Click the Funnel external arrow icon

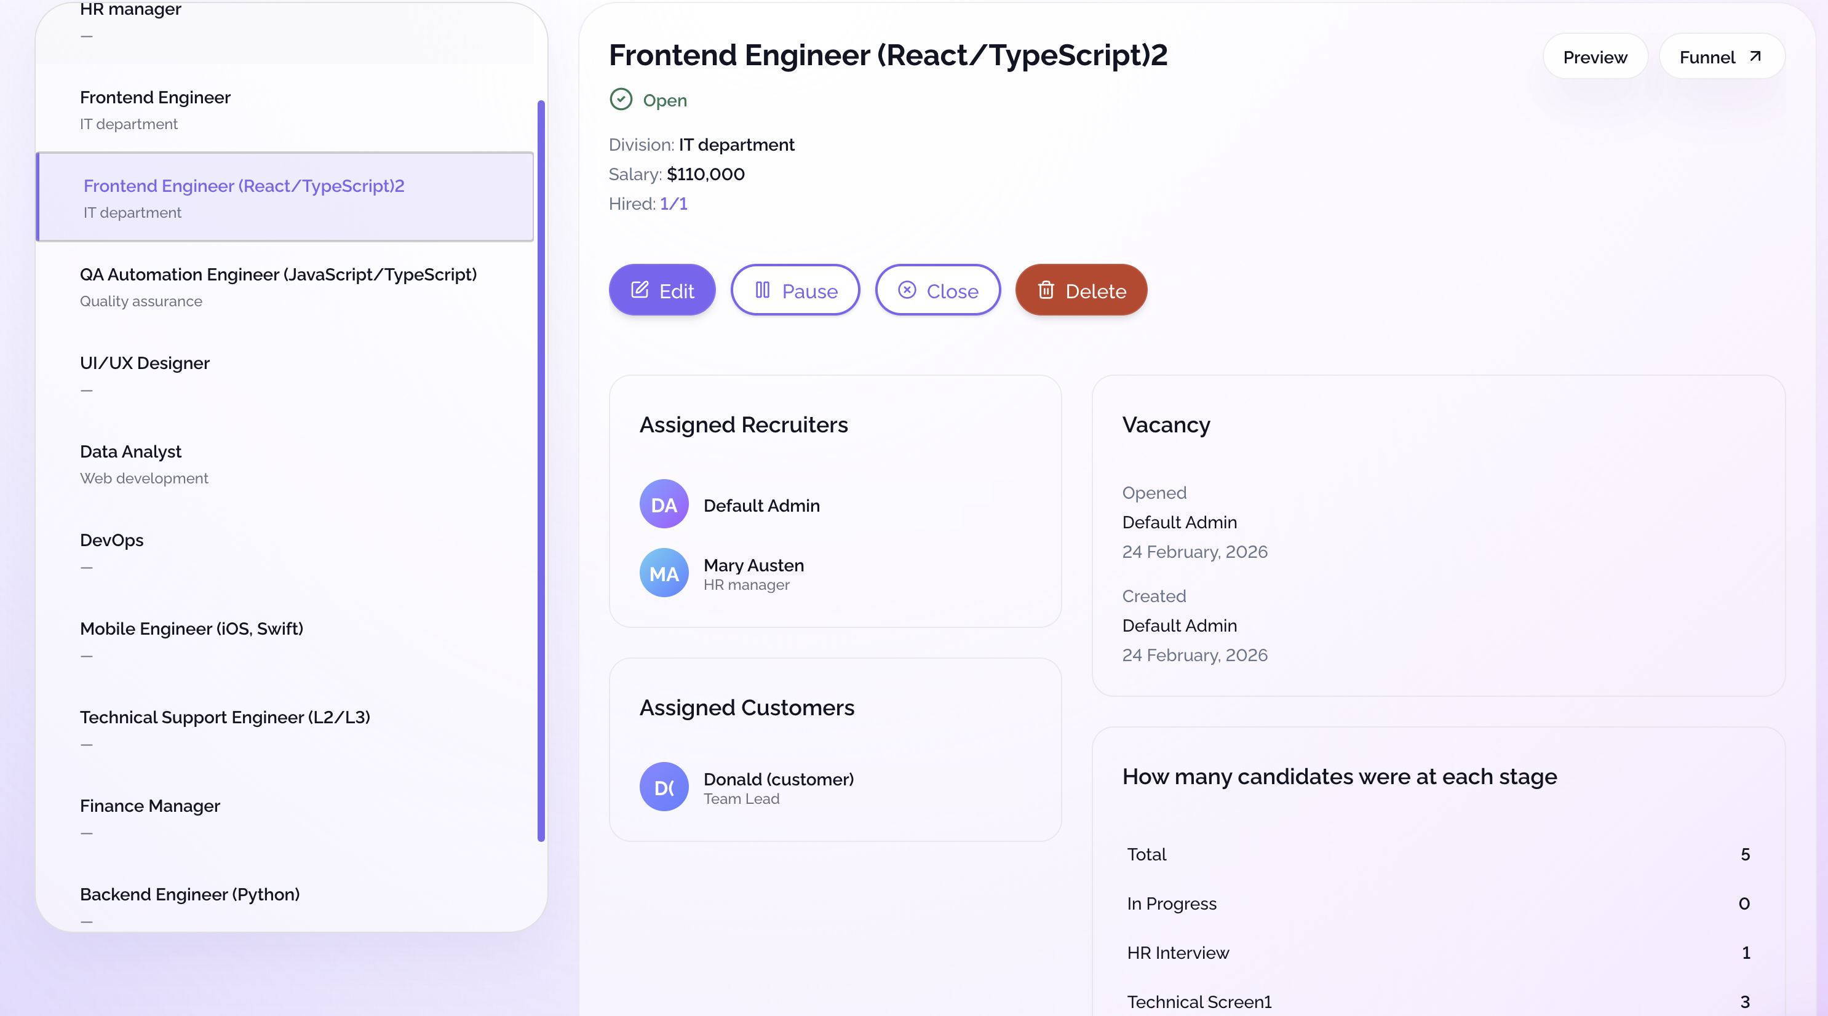[1755, 56]
